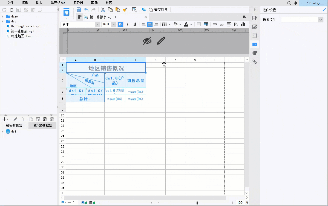
Task: Click the insert formula F(x) icon
Action: click(236, 24)
